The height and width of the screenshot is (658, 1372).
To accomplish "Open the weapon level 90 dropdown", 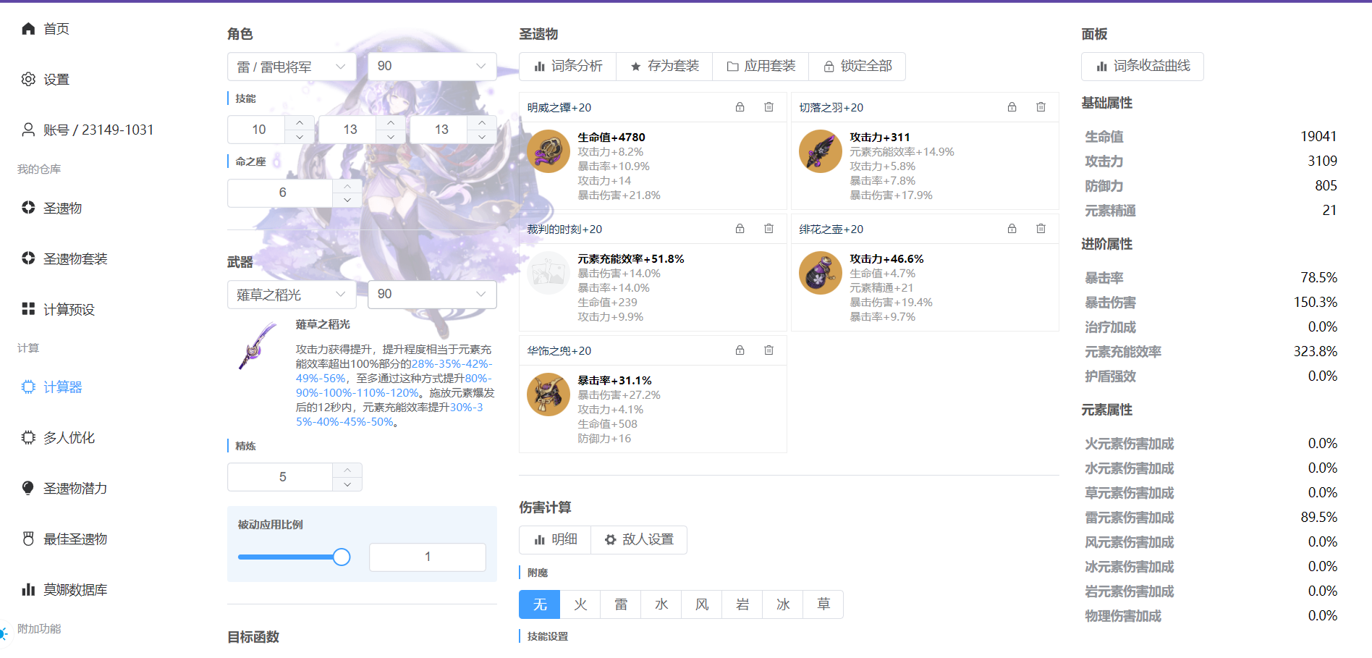I will [432, 295].
